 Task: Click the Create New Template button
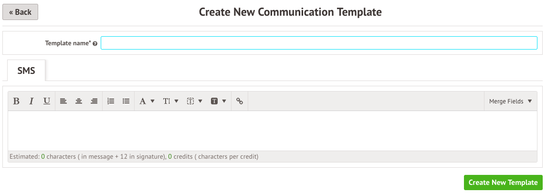click(503, 183)
